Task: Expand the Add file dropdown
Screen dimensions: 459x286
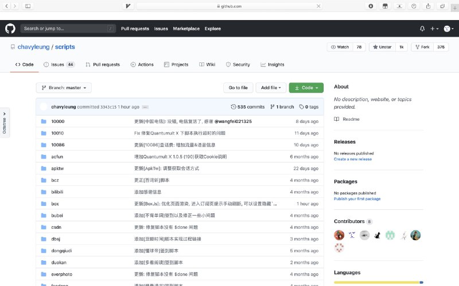Action: (x=271, y=88)
